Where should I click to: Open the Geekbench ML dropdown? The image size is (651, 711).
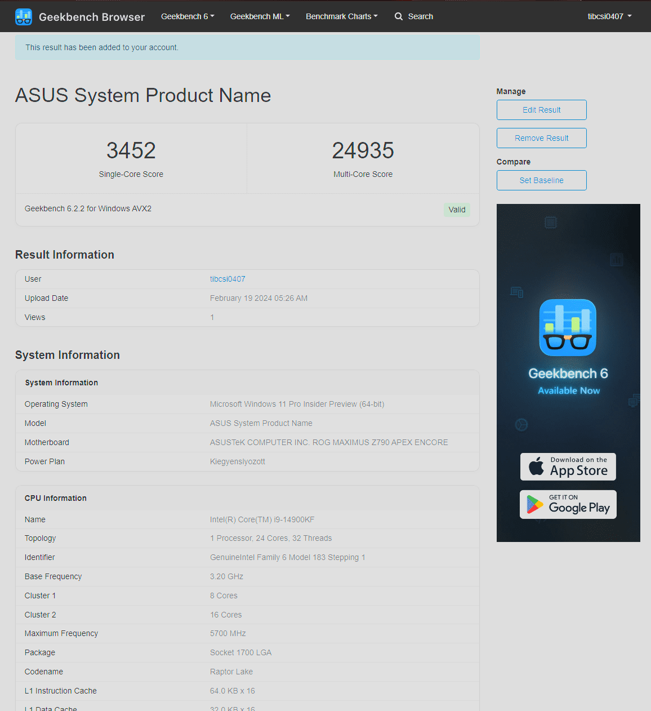pyautogui.click(x=260, y=16)
